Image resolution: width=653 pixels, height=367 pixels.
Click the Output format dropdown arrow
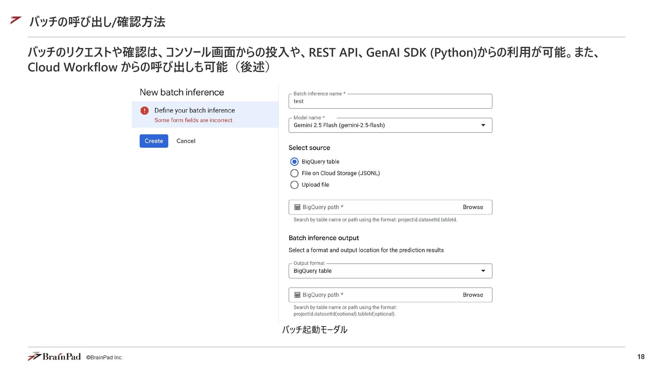[x=483, y=271]
